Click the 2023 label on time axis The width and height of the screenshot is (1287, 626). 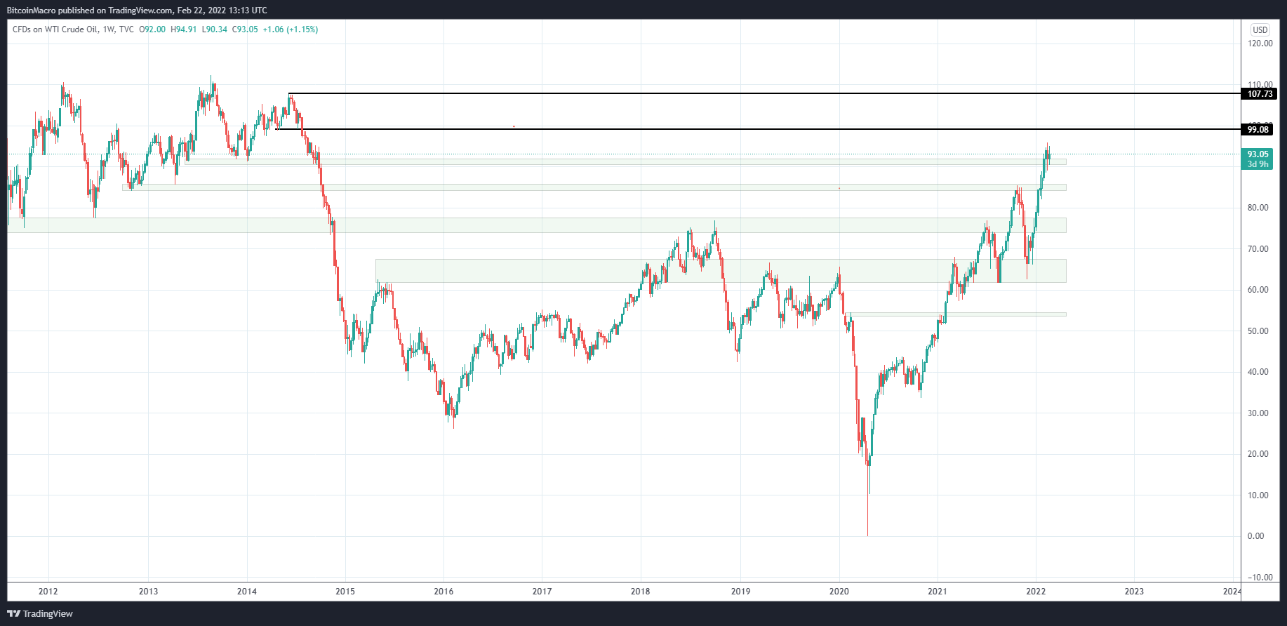(1134, 592)
